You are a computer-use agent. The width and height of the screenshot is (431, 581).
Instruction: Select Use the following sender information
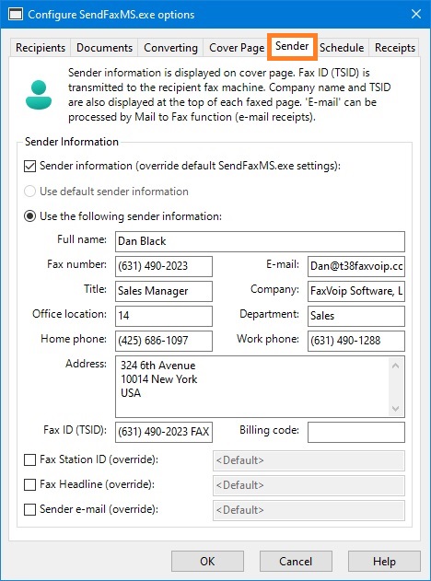pos(29,216)
